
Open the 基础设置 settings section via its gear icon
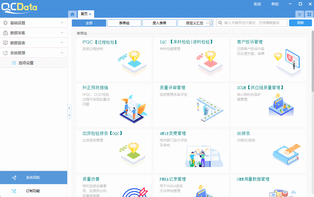click(x=5, y=23)
